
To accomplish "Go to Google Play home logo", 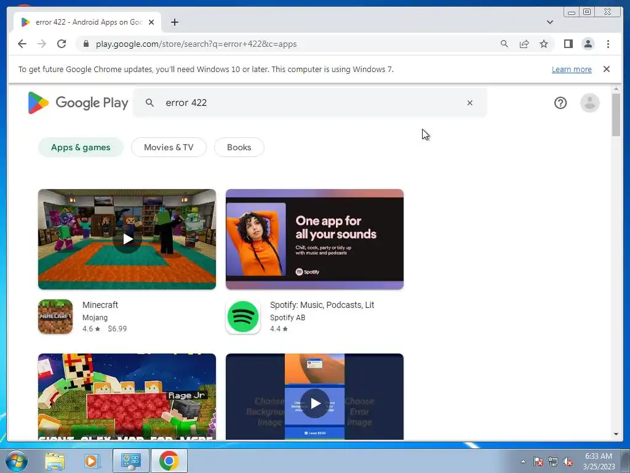I will (78, 103).
